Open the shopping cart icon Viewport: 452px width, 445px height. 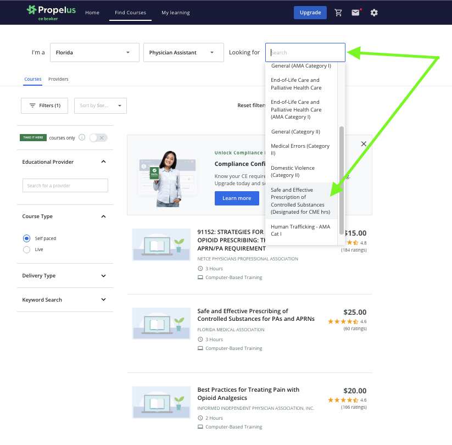[x=338, y=13]
